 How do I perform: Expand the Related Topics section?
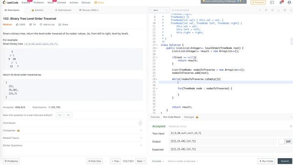(72, 138)
